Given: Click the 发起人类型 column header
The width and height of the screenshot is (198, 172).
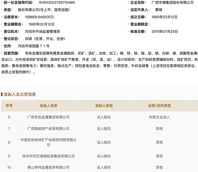Looking at the screenshot, I should pos(104,106).
